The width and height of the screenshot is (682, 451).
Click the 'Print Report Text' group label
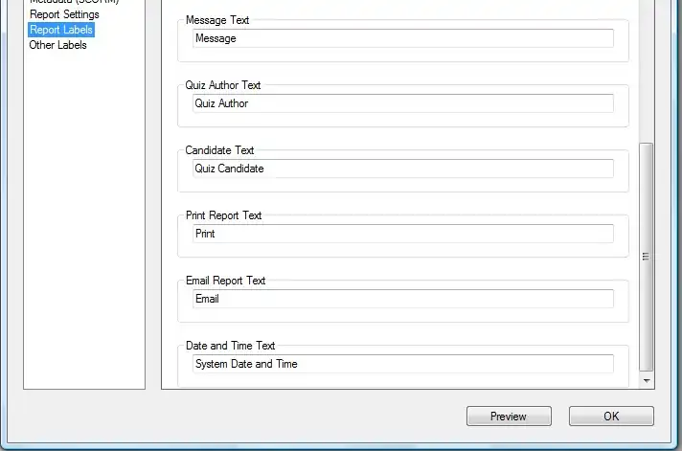(223, 215)
